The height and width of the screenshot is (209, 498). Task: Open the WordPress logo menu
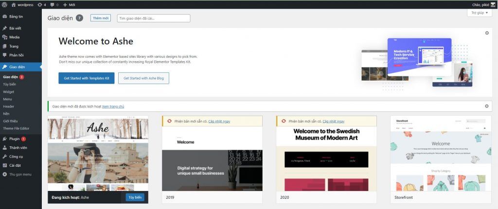pos(4,5)
